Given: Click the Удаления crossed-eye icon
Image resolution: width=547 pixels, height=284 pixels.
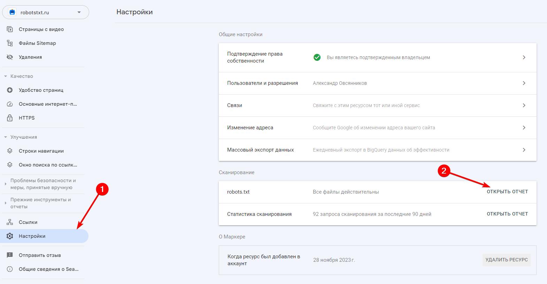Looking at the screenshot, I should (10, 57).
